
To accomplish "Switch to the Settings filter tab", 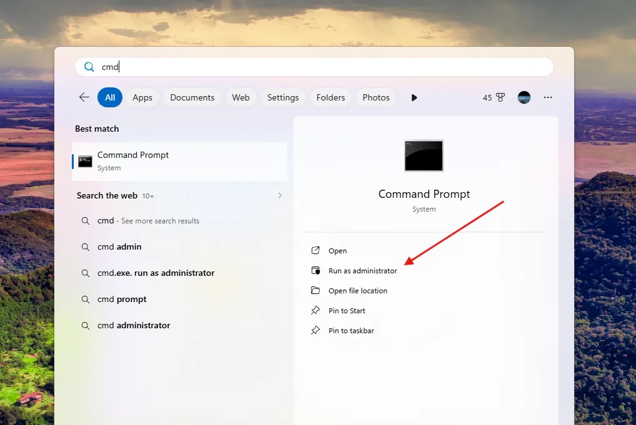I will point(283,97).
